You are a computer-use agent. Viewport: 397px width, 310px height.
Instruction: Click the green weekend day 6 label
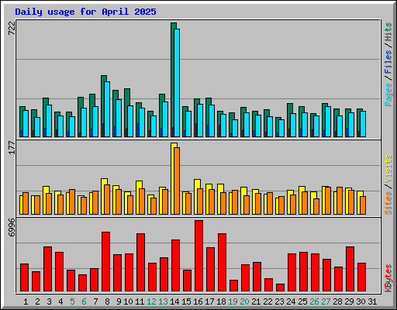[84, 301]
